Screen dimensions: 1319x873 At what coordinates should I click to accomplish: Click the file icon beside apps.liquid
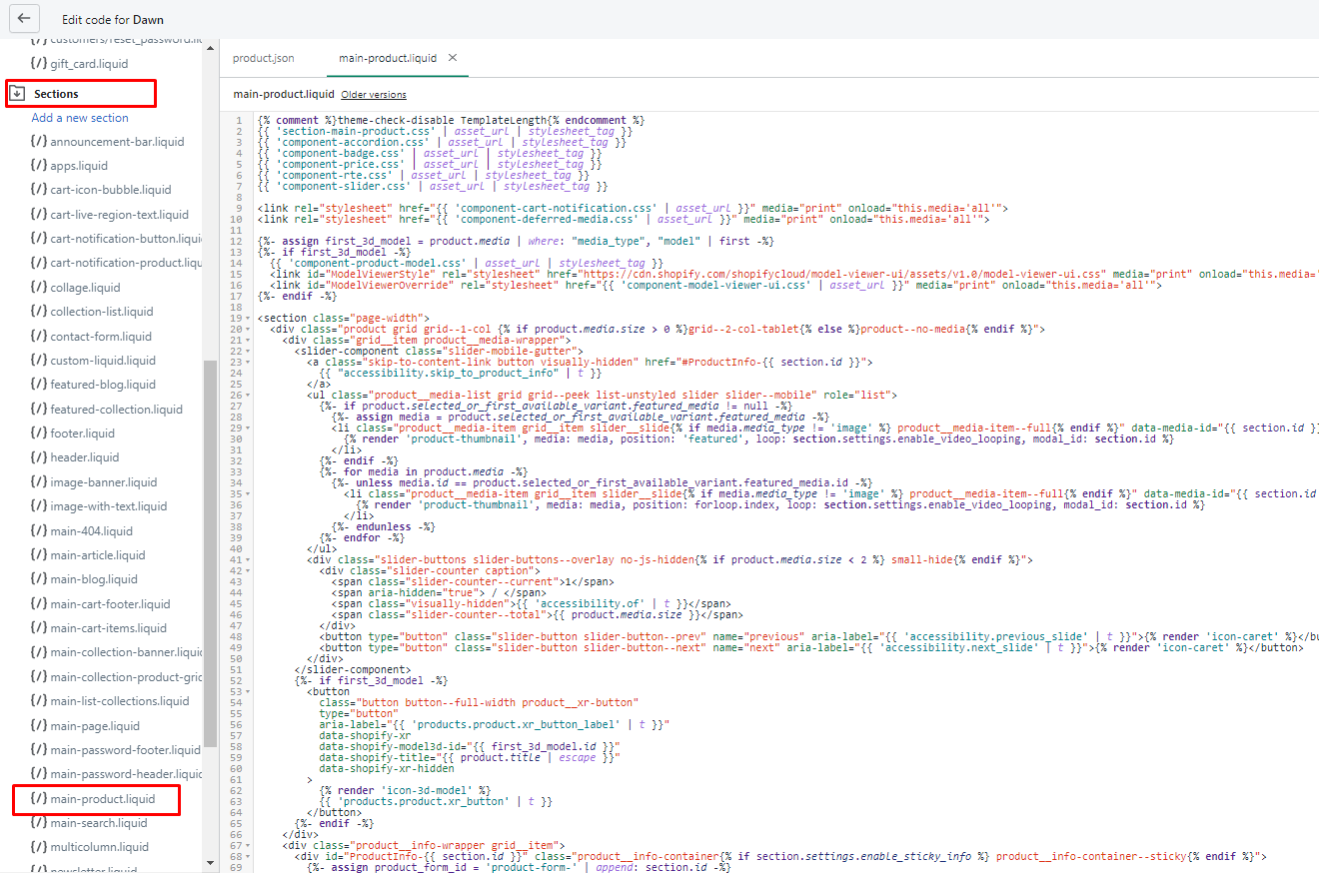click(38, 166)
